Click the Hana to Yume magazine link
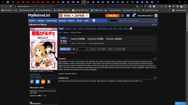 coord(82,43)
